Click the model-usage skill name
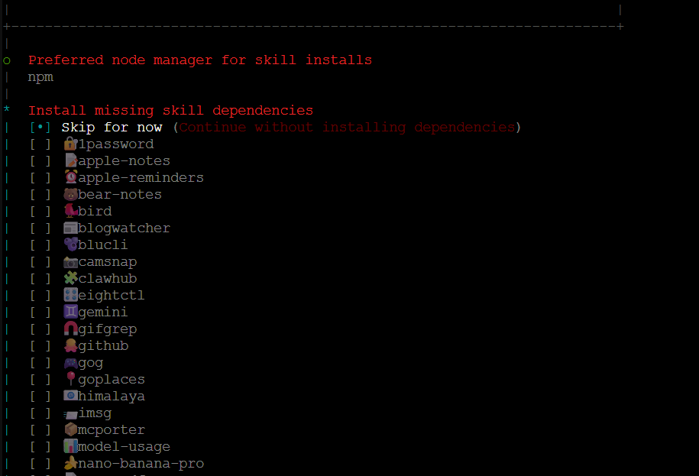Screen dimensions: 699x476 point(124,446)
